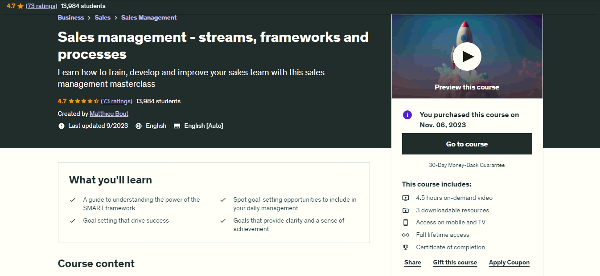600x276 pixels.
Task: Click the on-demand video icon
Action: [x=406, y=198]
